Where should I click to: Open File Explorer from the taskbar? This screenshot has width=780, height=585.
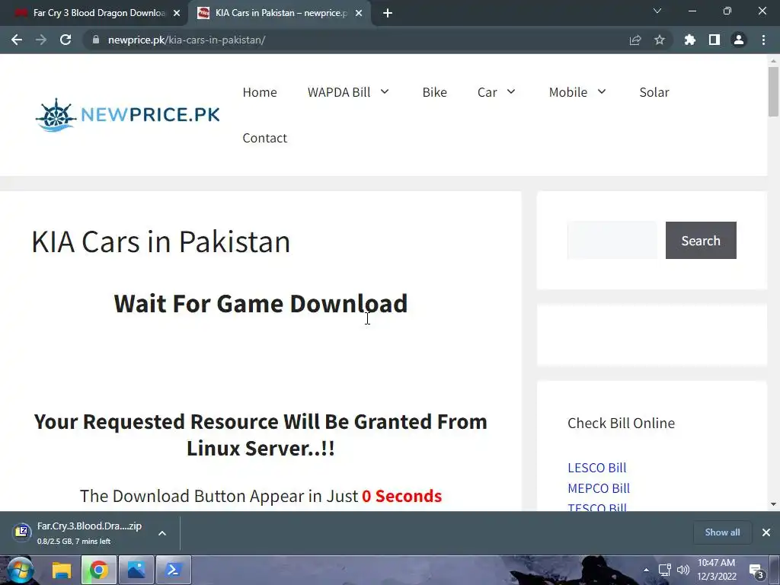tap(62, 570)
